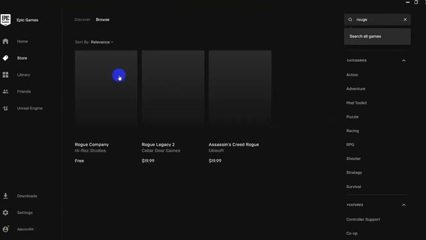Screen dimensions: 426x240
Task: Click the Categories section header
Action: (x=357, y=61)
